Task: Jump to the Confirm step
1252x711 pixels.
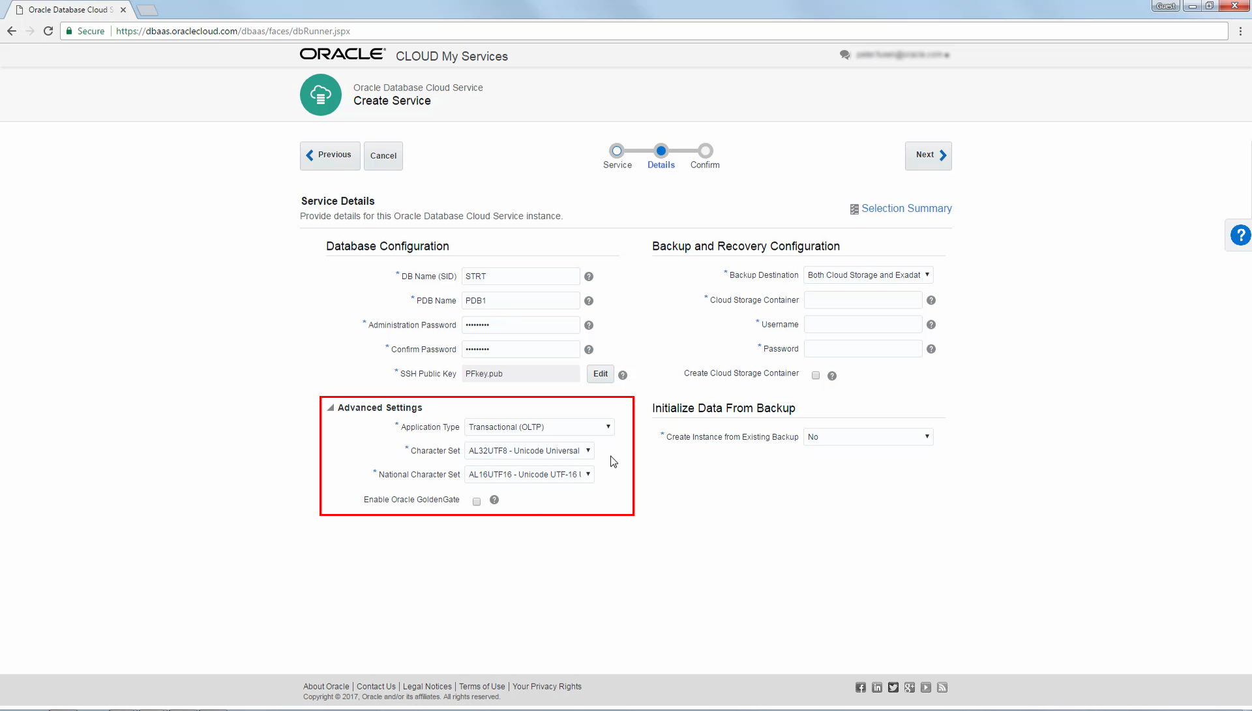Action: coord(705,151)
